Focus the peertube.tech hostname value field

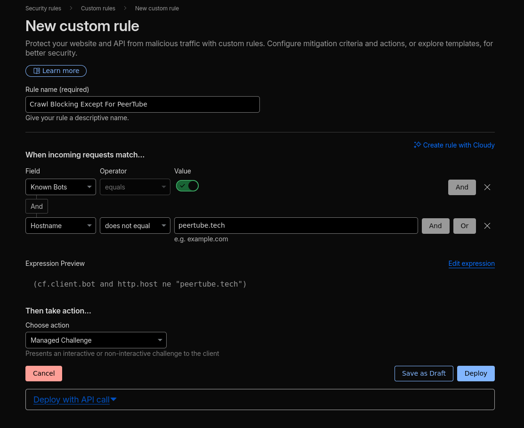pyautogui.click(x=296, y=225)
